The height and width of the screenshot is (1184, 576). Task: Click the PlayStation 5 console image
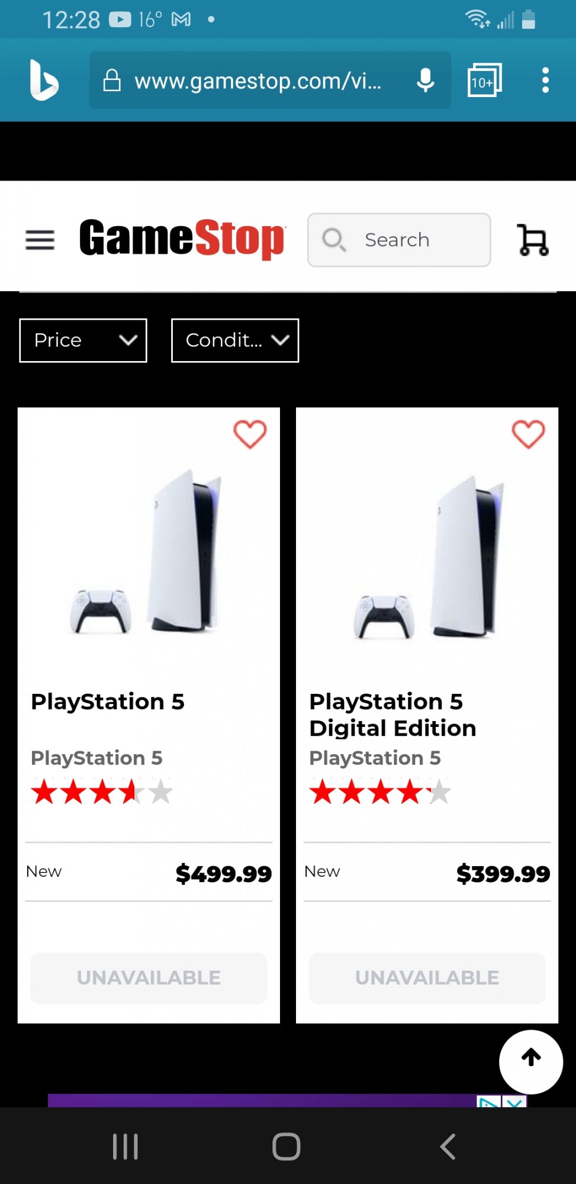pyautogui.click(x=149, y=551)
